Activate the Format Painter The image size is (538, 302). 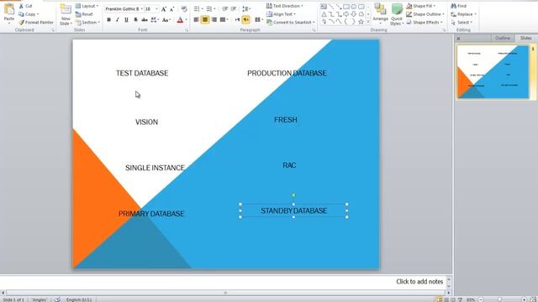[36, 23]
